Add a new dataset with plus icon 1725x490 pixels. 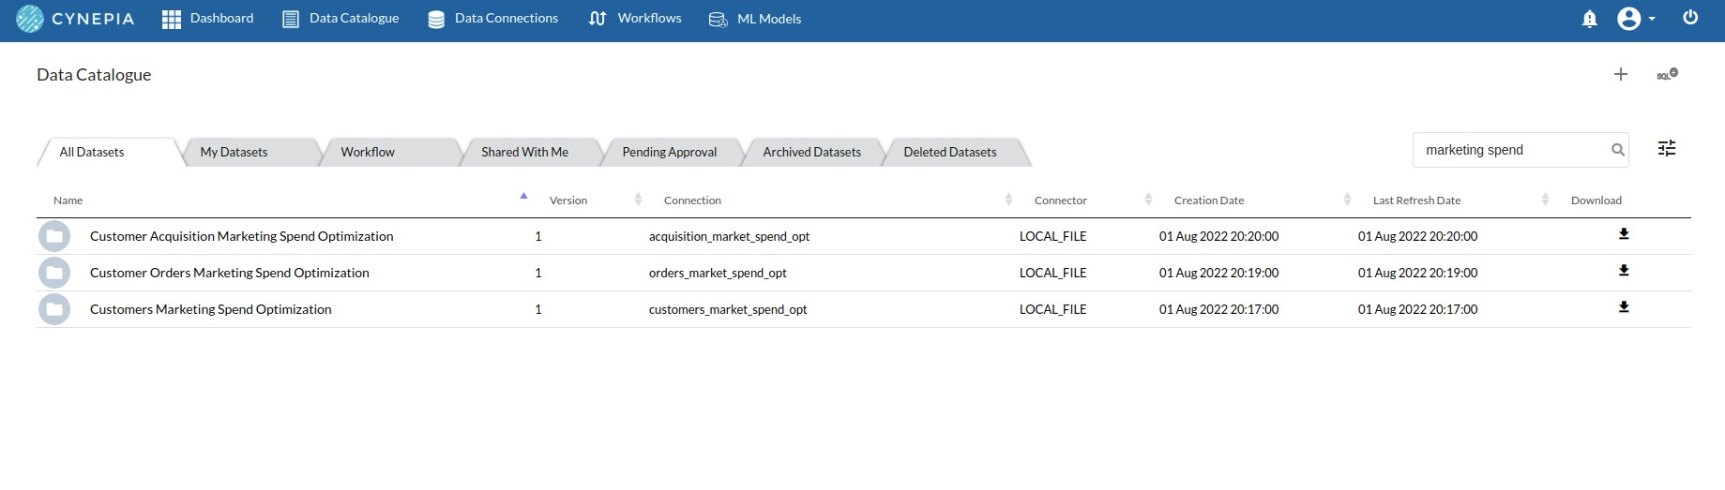1621,74
